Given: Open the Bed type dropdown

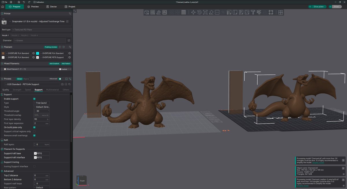Looking at the screenshot, I should pyautogui.click(x=41, y=30).
